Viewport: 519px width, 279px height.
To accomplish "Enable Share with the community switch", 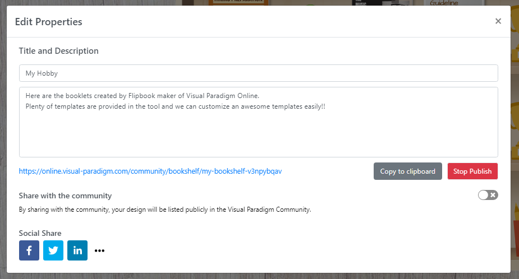I will point(488,195).
